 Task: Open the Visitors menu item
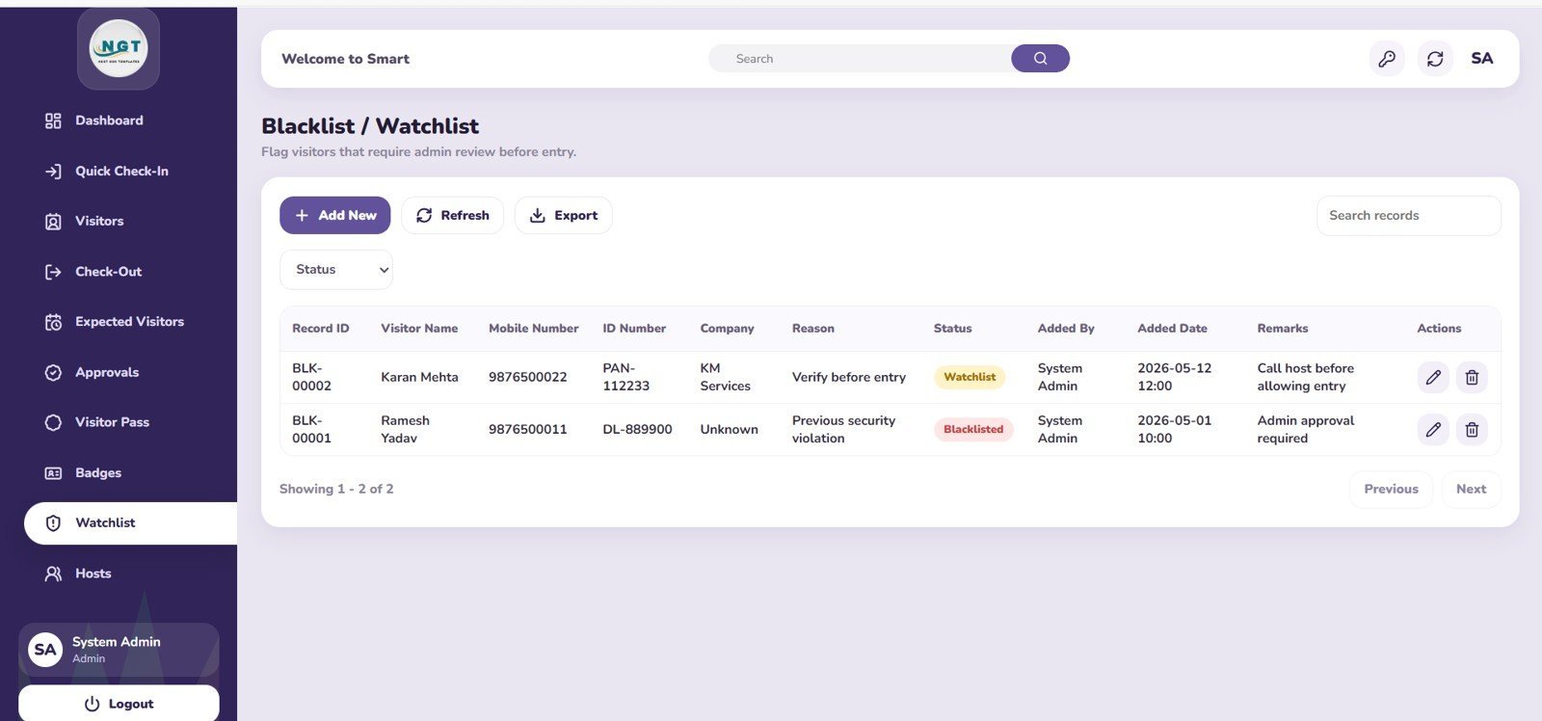click(x=130, y=222)
